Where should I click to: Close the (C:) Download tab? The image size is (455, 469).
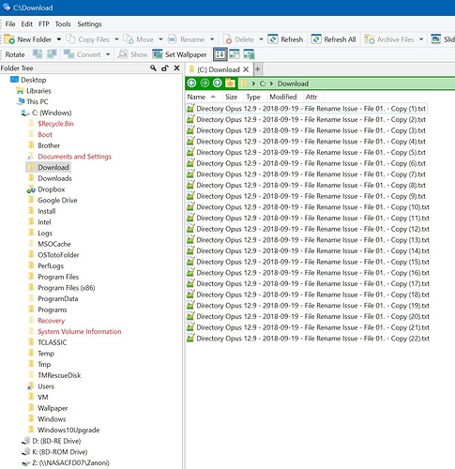pyautogui.click(x=246, y=69)
